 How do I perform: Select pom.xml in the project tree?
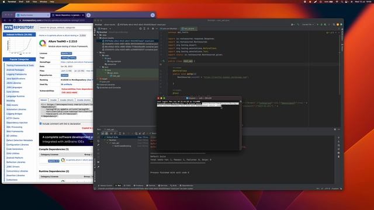coord(105,82)
